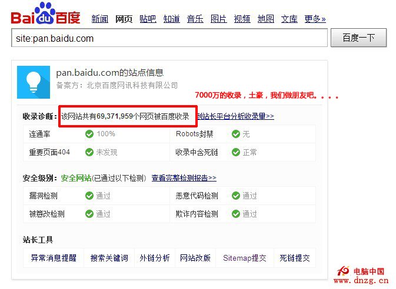Click the Baidu paw logo

pos(45,14)
